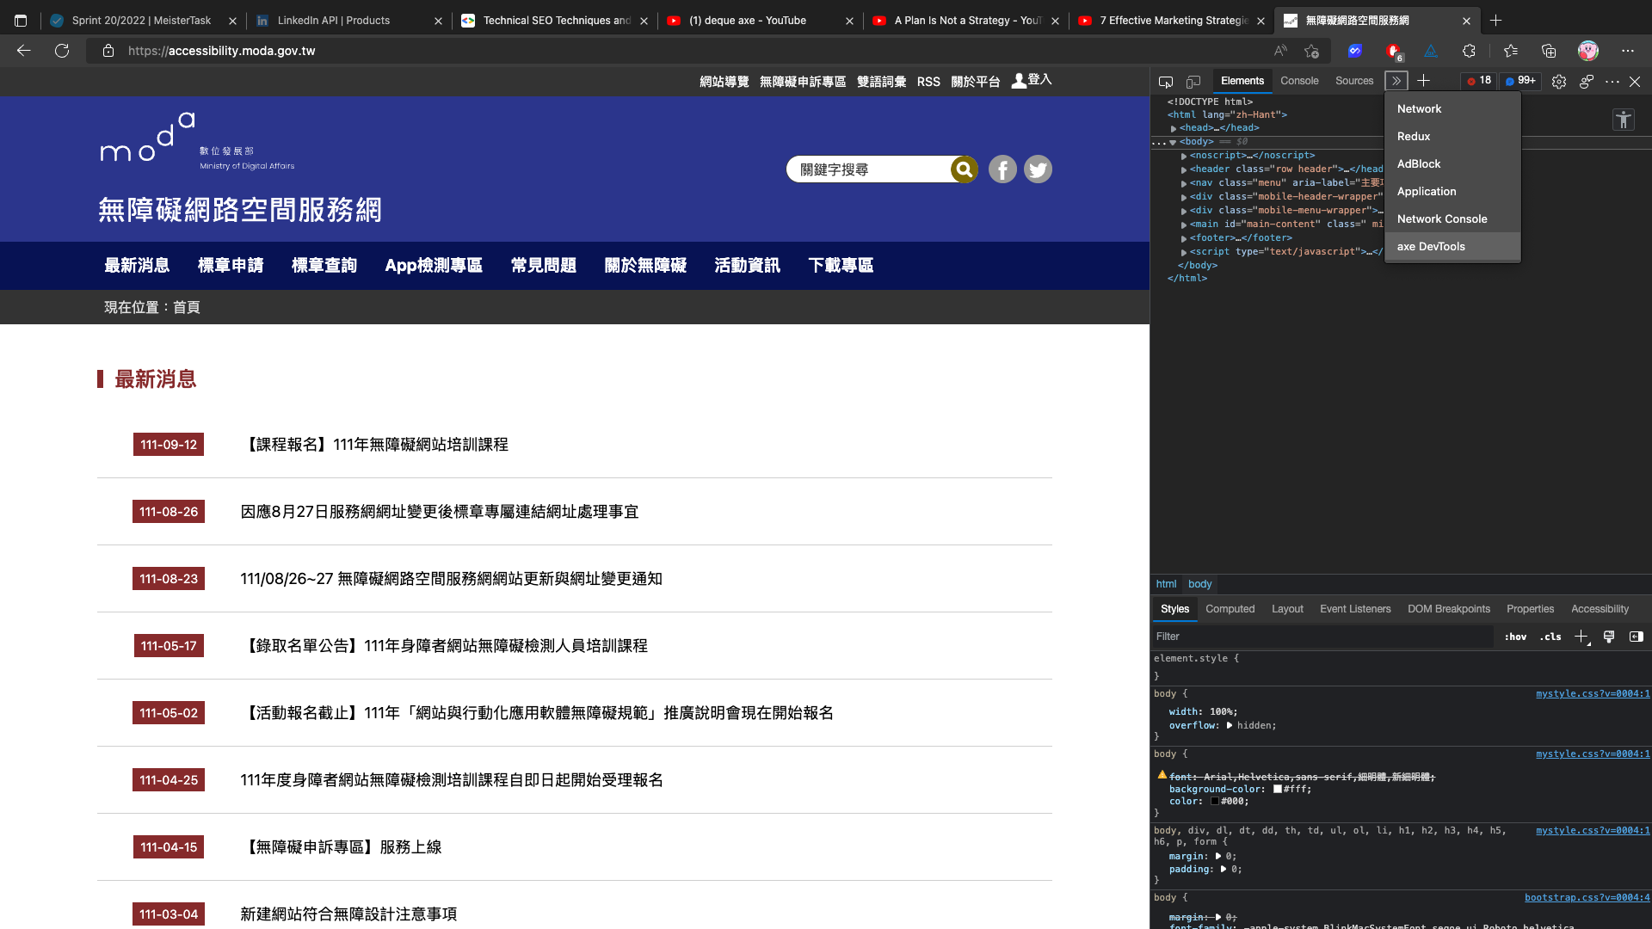
Task: Open DevTools settings gear
Action: (x=1559, y=82)
